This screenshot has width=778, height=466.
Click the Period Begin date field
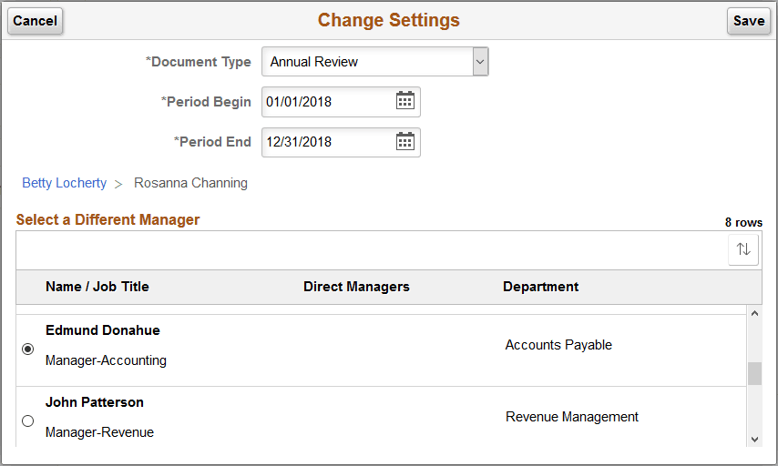328,102
